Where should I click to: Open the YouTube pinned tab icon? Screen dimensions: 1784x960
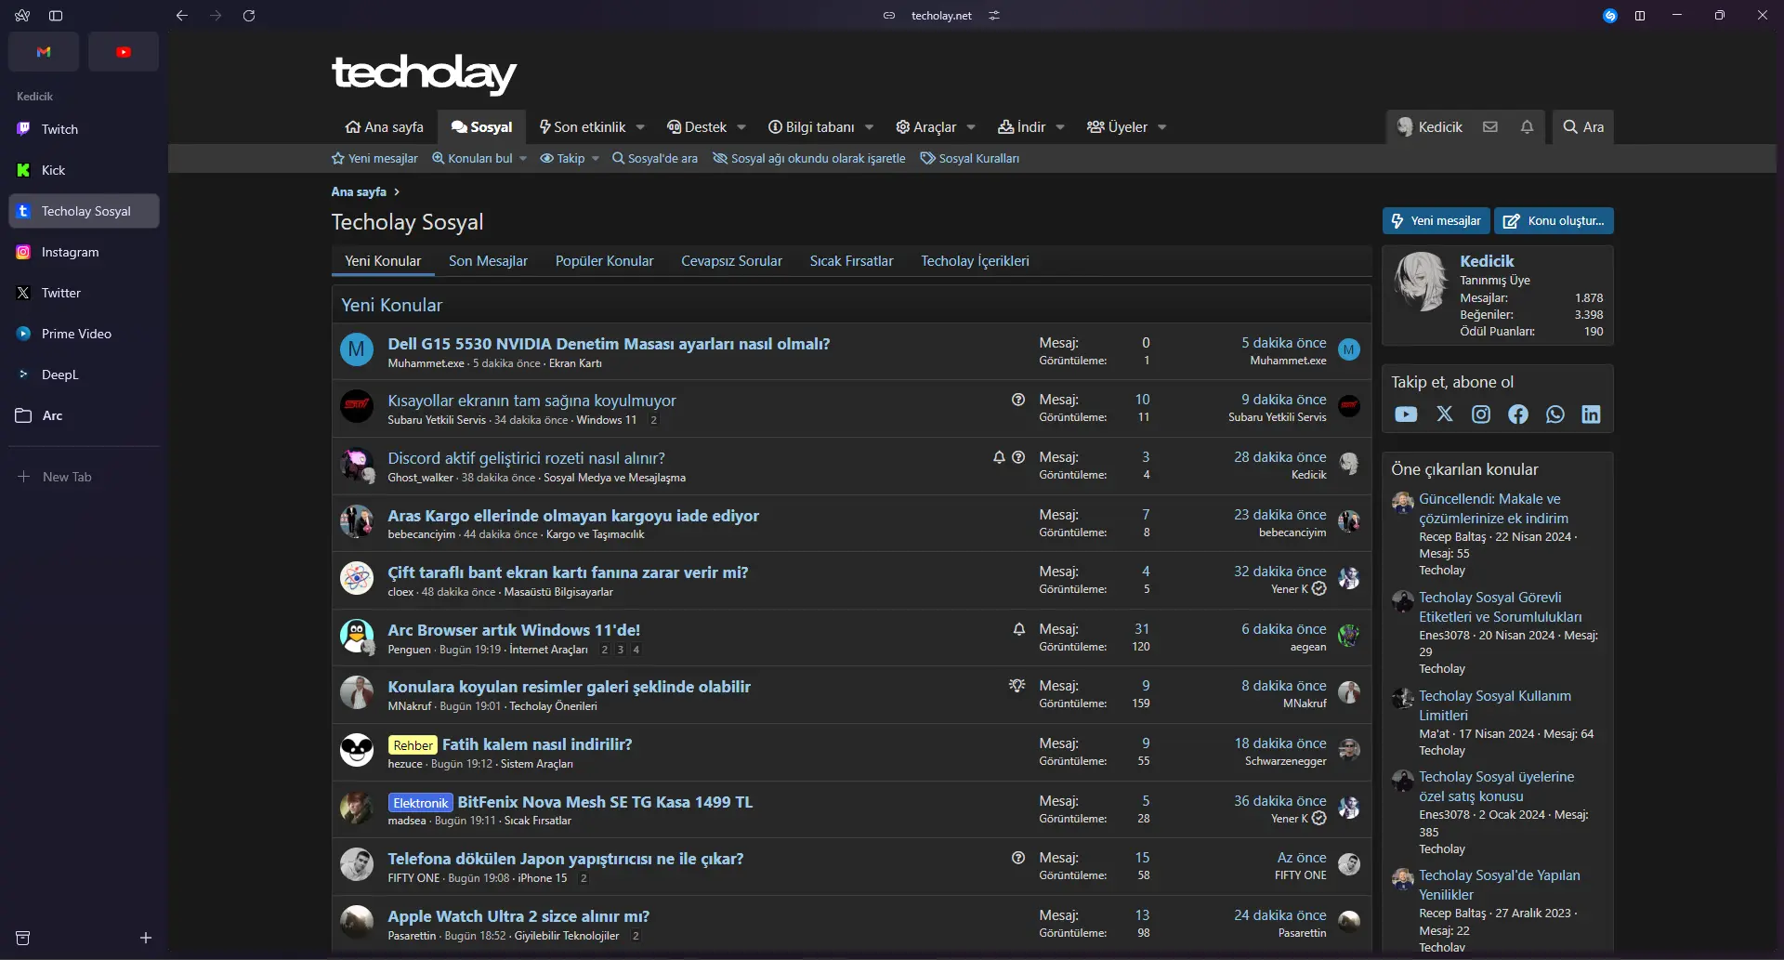(124, 52)
